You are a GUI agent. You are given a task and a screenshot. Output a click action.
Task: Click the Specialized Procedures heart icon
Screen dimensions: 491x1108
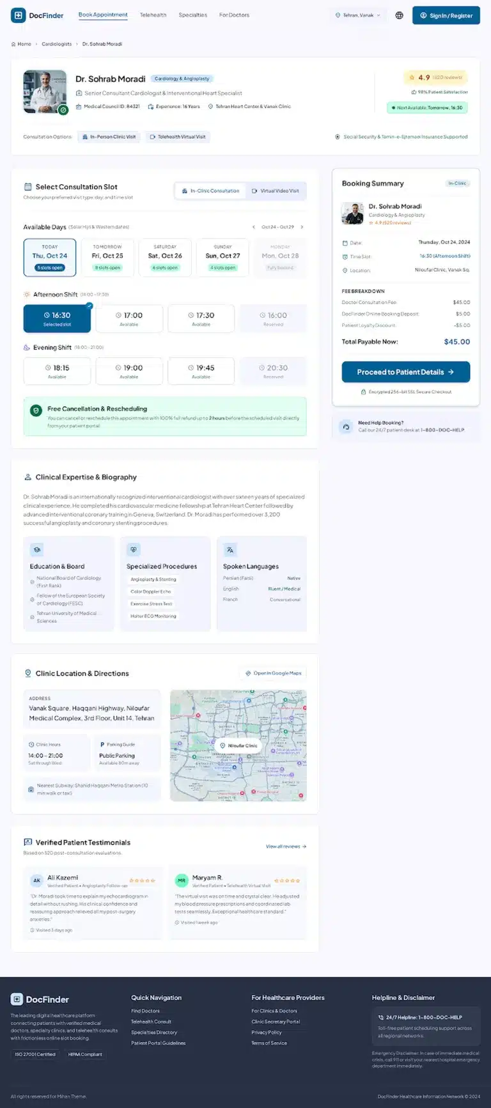[134, 550]
